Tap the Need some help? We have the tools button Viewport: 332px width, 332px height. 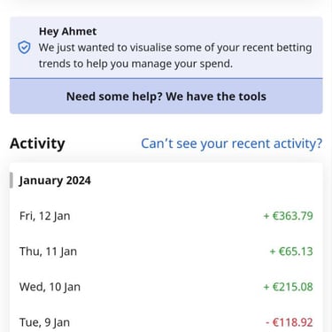pos(166,97)
